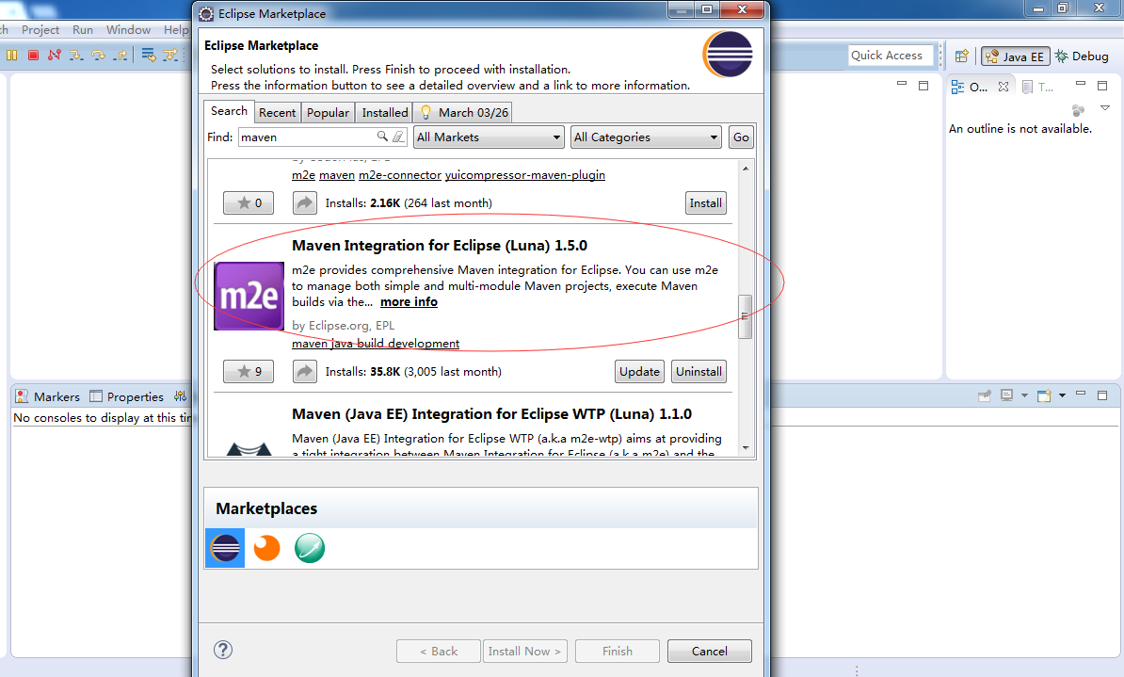Open the Recent tab

278,113
